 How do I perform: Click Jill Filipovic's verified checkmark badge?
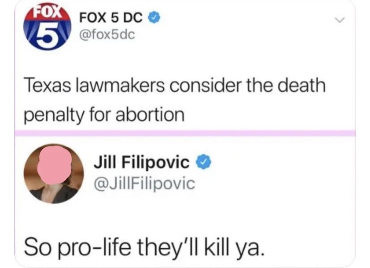coord(204,162)
